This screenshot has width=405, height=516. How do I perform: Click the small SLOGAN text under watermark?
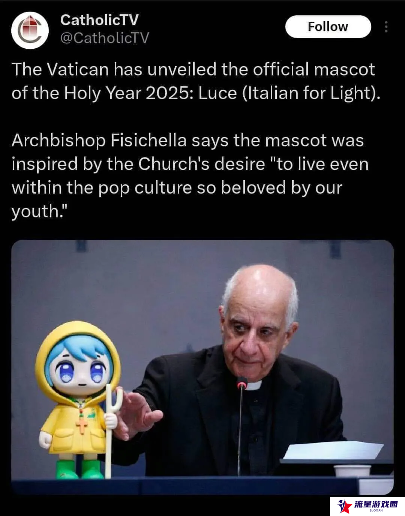pos(376,510)
